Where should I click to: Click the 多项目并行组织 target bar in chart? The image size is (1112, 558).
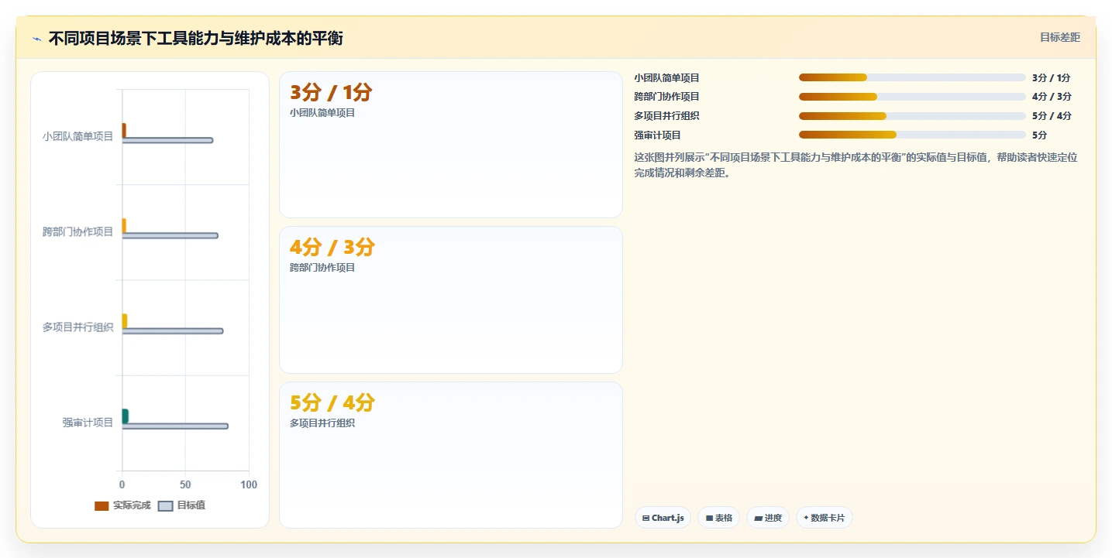tap(172, 331)
